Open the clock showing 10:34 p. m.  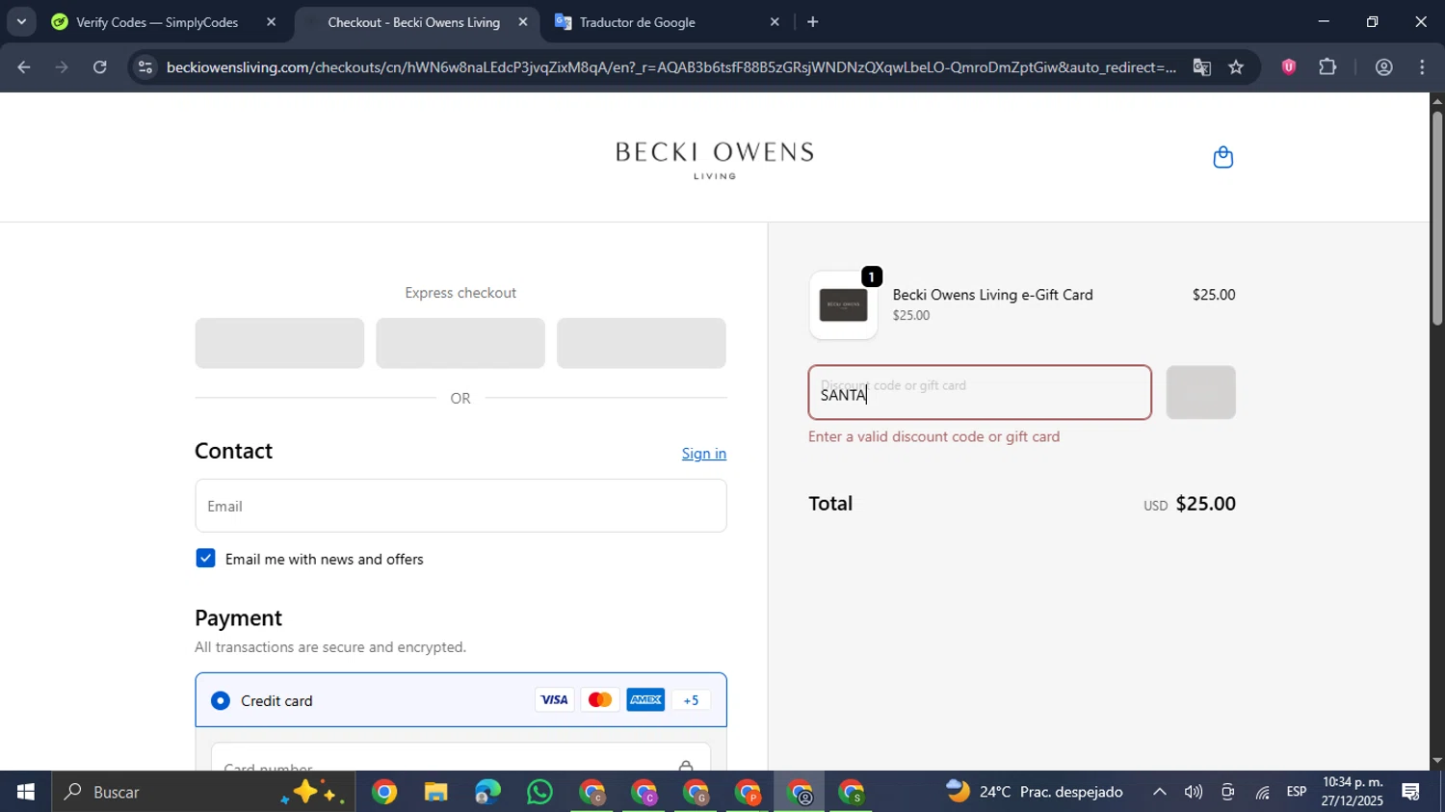pyautogui.click(x=1353, y=792)
